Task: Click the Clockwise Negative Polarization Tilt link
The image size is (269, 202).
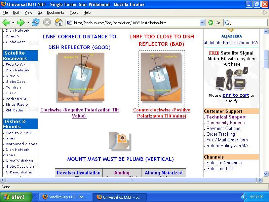Action: (80, 113)
